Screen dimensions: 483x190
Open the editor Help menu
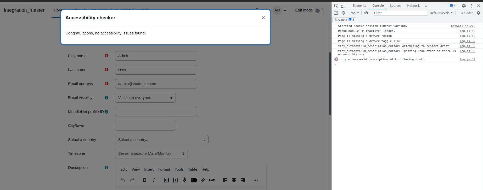(205, 169)
